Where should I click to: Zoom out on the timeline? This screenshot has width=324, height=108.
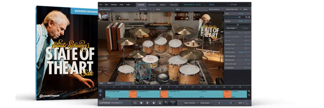point(249,95)
